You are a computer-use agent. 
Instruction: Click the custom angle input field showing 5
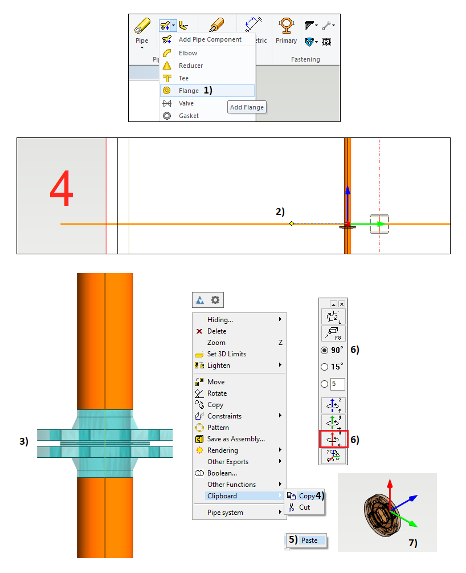coord(338,384)
